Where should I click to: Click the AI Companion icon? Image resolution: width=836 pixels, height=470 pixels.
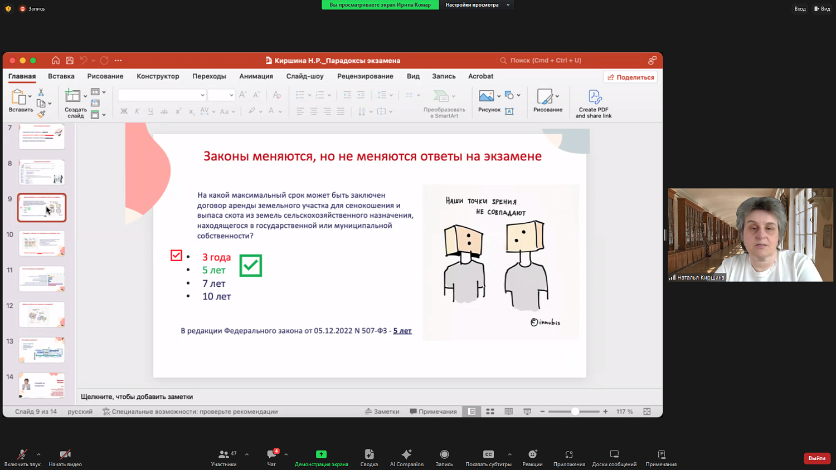point(406,454)
